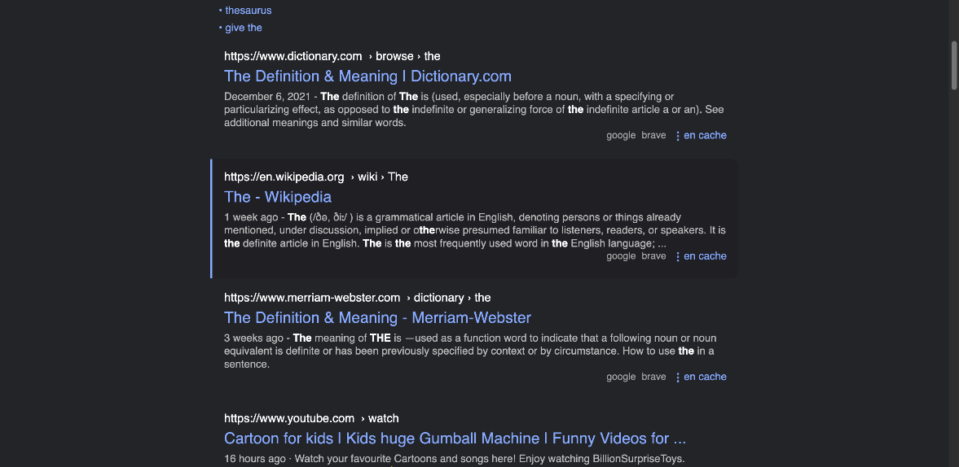Open 'google' engine link under Merriam-Webster result
959x467 pixels.
click(621, 378)
